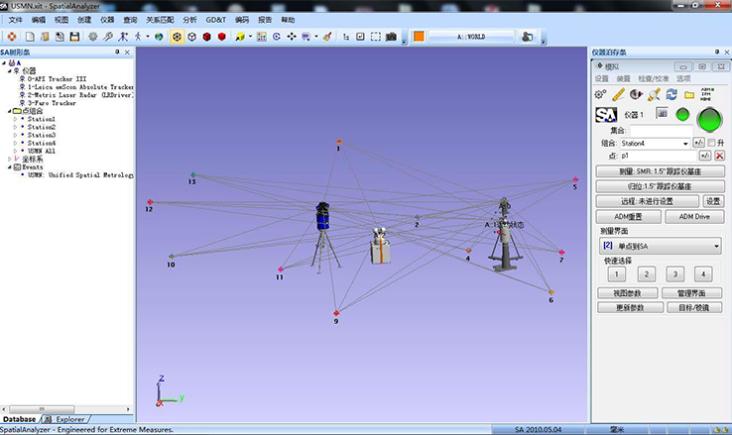Click the highlighted crosshair target view icon

(177, 37)
